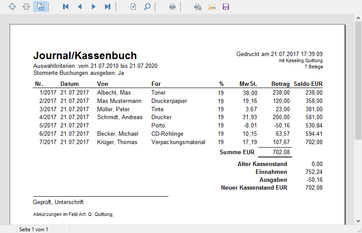Open the magnifier search tool

click(x=147, y=7)
